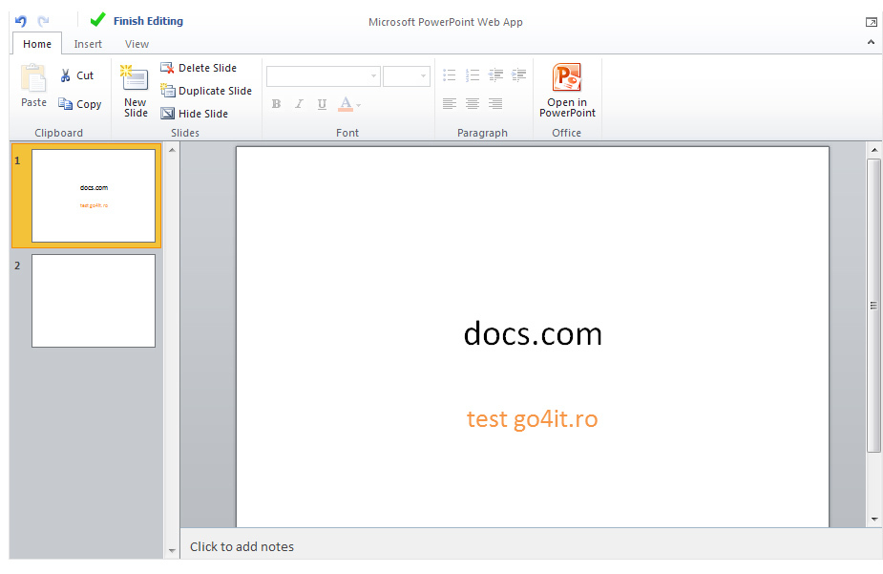
Task: Click the slide panel scroll up arrow
Action: pyautogui.click(x=172, y=150)
